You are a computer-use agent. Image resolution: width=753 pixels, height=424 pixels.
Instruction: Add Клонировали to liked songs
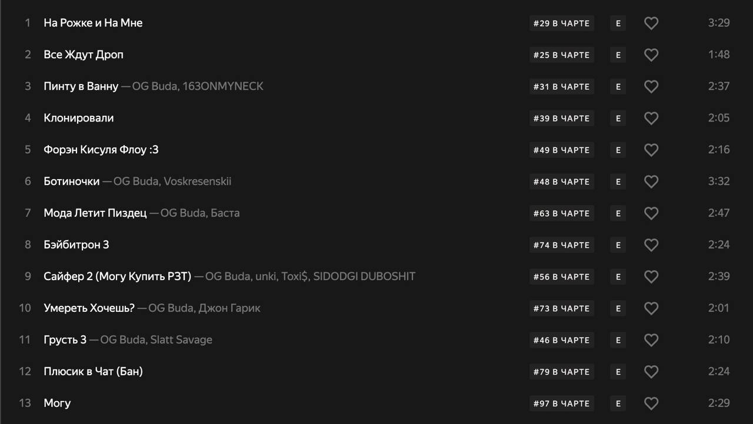[651, 118]
